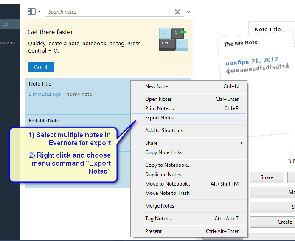This screenshot has width=295, height=241.
Task: Select the sidebar item ending in 'ные за...'
Action: coord(10,43)
